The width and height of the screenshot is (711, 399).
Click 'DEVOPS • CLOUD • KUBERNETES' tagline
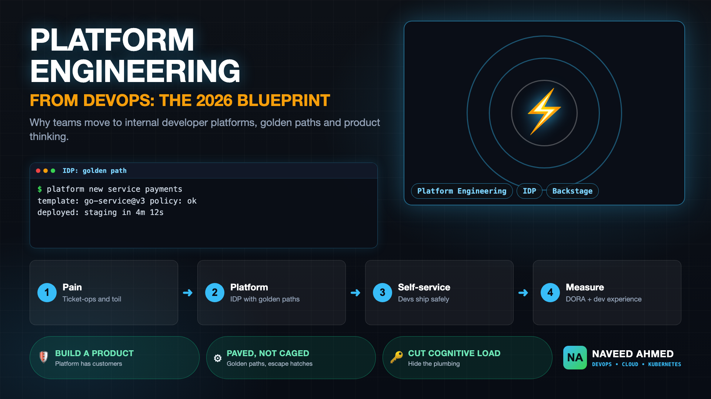[637, 364]
